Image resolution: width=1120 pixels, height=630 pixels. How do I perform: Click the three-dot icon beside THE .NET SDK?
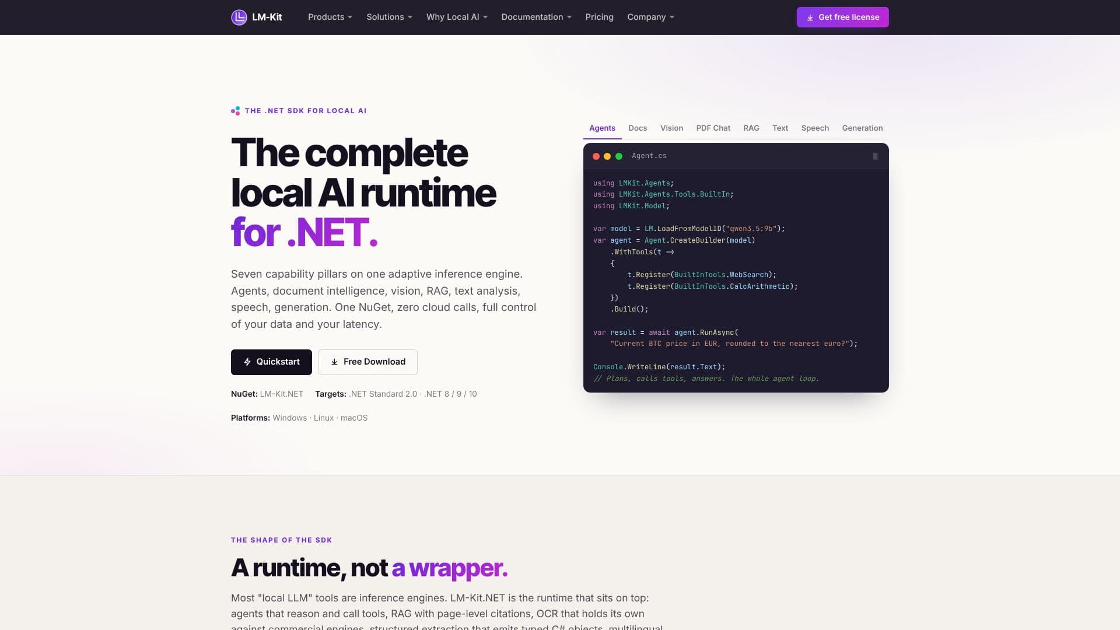pyautogui.click(x=236, y=111)
